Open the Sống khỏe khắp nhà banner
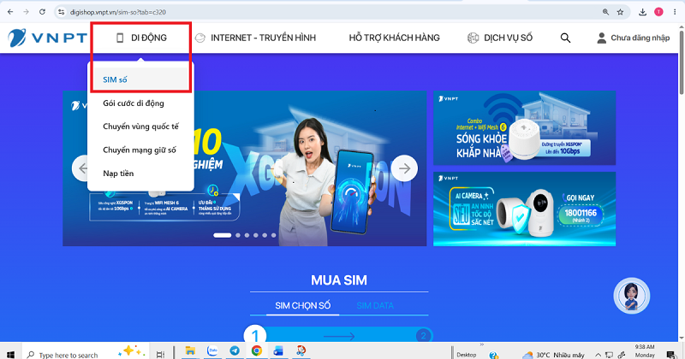 click(x=524, y=128)
